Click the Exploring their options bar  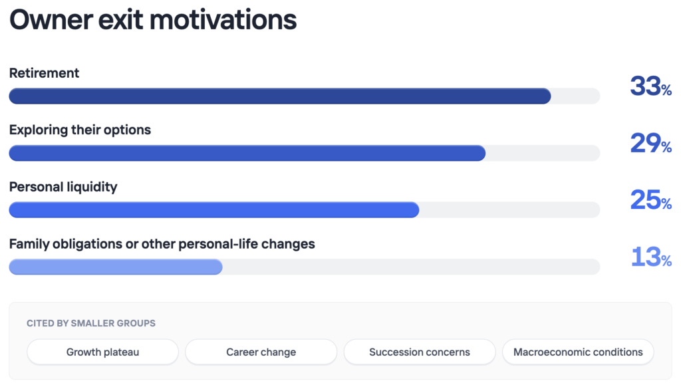pyautogui.click(x=305, y=153)
